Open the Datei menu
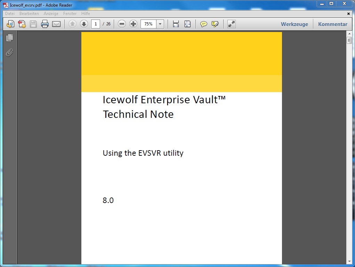The width and height of the screenshot is (355, 267). click(x=10, y=14)
